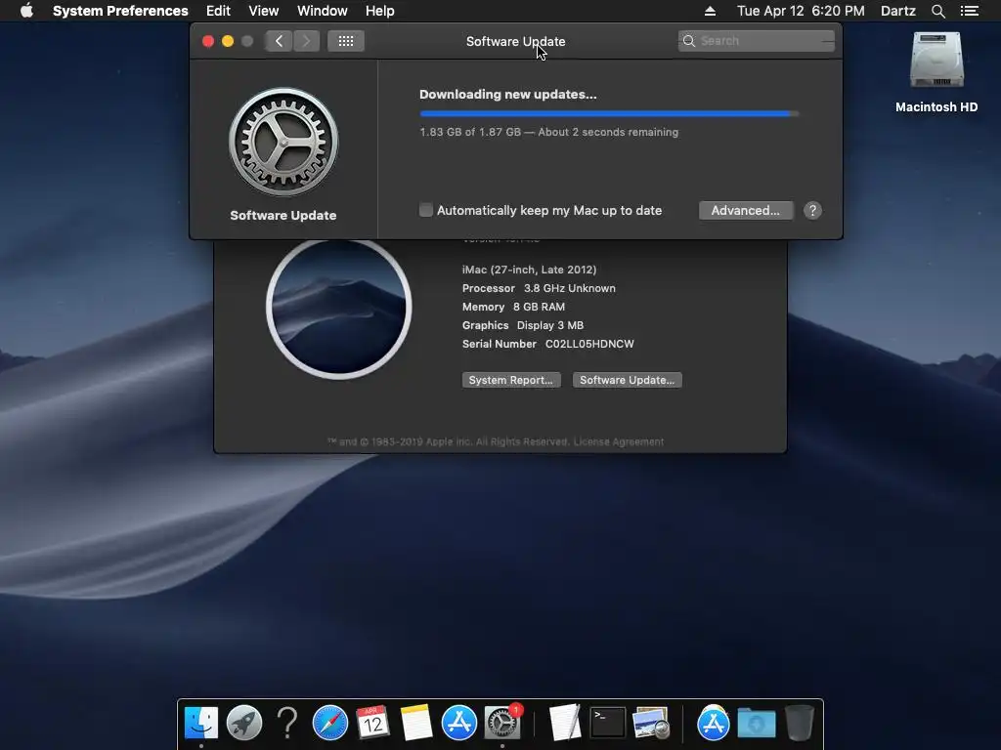This screenshot has height=750, width=1001.
Task: Open Launchpad from the Dock
Action: (243, 724)
